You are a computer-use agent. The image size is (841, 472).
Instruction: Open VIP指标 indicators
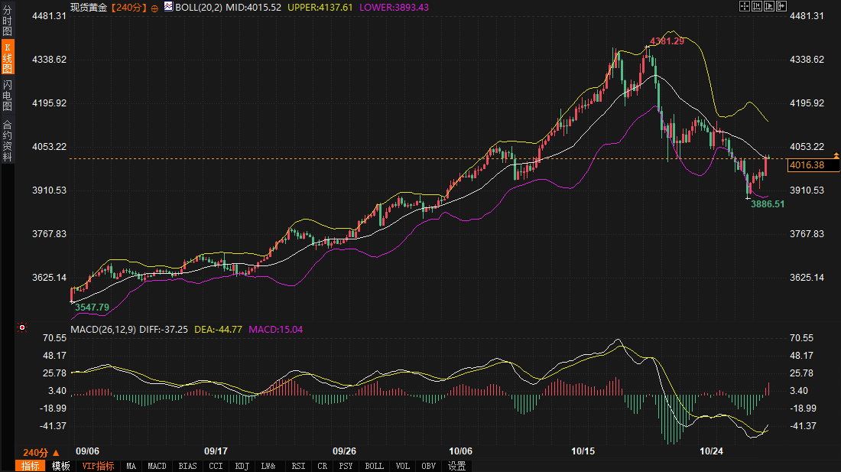click(98, 466)
